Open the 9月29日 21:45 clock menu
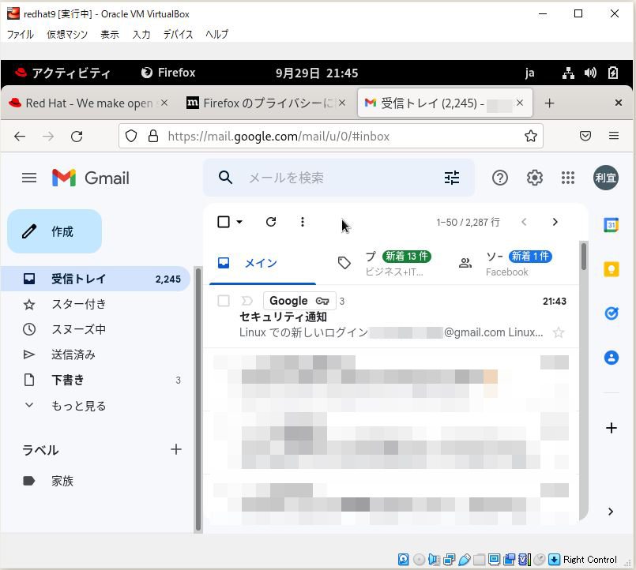 coord(317,73)
